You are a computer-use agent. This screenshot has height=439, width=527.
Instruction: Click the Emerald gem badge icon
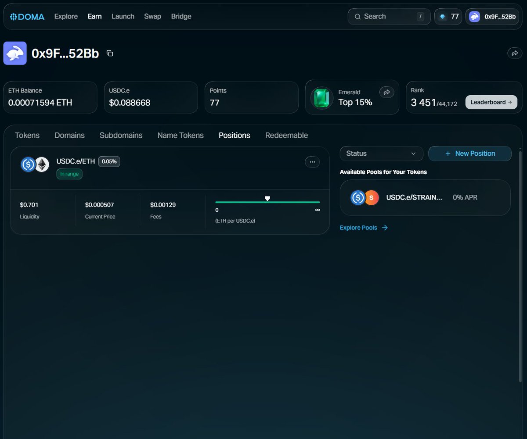click(x=322, y=98)
